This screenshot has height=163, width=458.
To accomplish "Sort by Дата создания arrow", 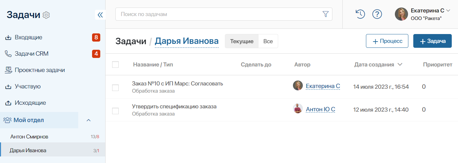I will [x=400, y=64].
